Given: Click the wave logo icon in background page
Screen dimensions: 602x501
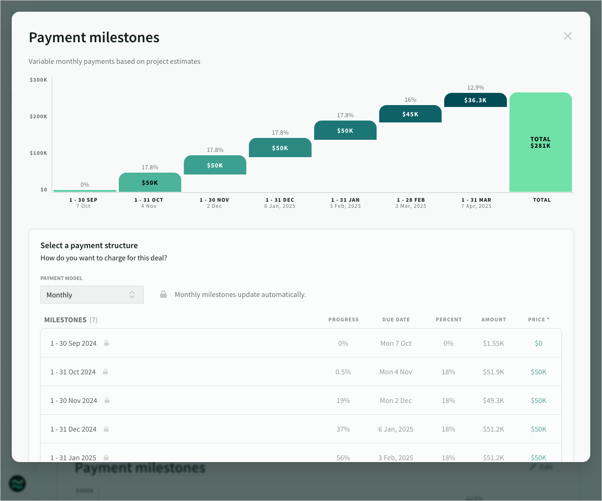Looking at the screenshot, I should (17, 483).
